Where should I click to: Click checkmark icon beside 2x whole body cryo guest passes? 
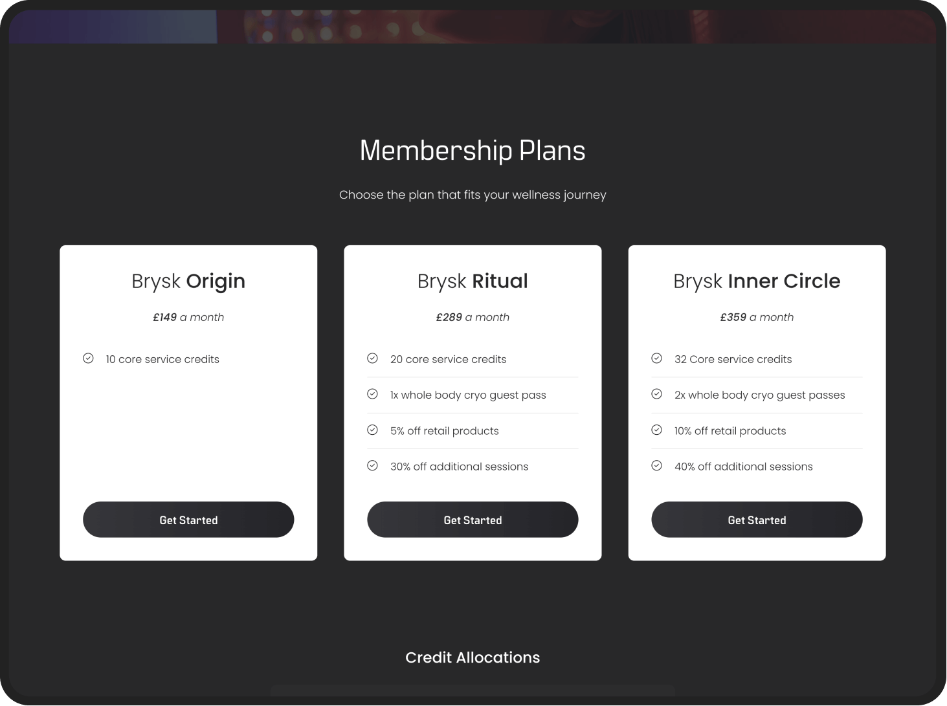click(656, 394)
